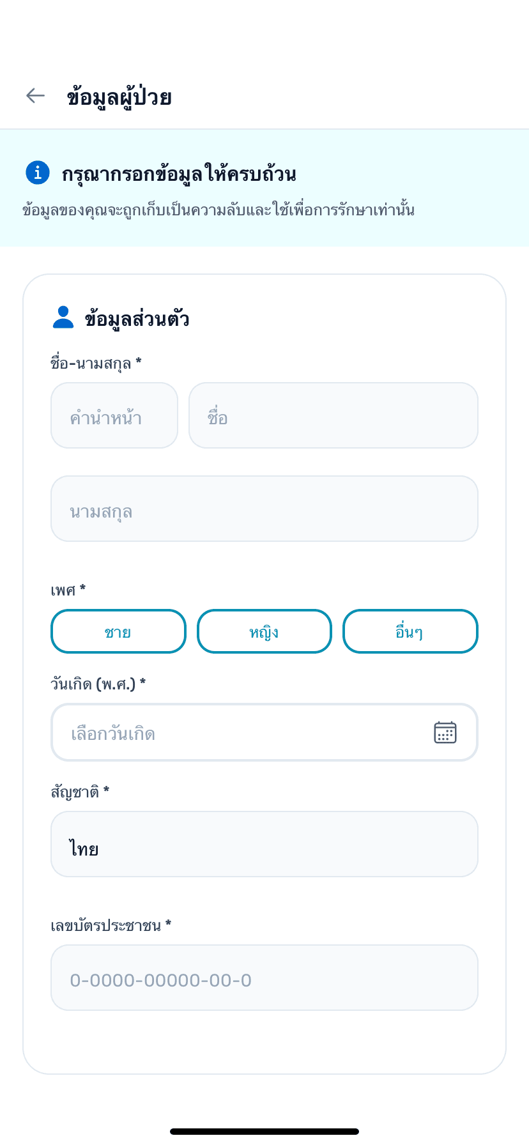Viewport: 529px width, 1145px height.
Task: Tap the กรุณากรอกข้อมูลให้ครบถ้วน banner heading
Action: [179, 174]
